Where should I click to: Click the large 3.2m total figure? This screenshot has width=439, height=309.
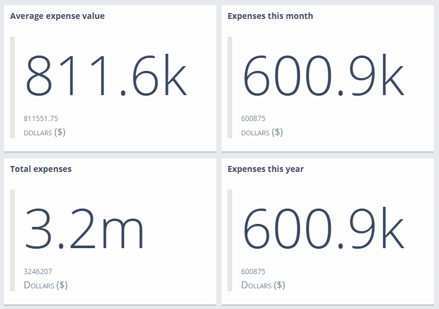[84, 229]
